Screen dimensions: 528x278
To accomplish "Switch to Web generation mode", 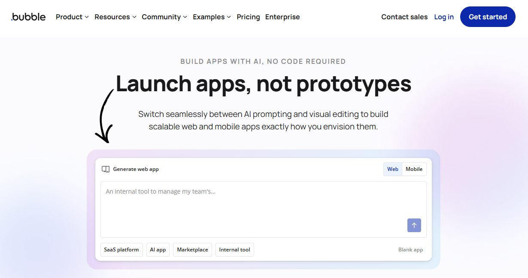I will click(392, 169).
